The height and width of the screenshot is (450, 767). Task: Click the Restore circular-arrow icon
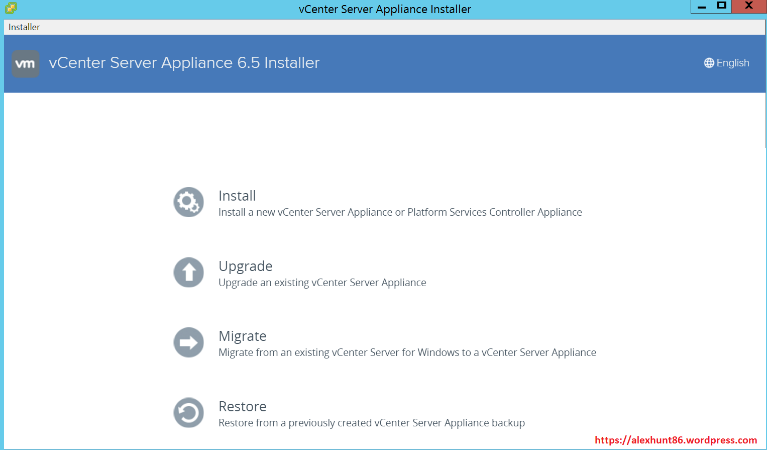[189, 413]
